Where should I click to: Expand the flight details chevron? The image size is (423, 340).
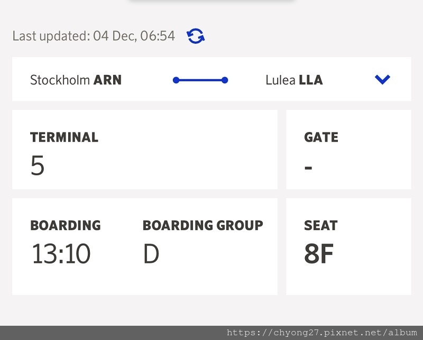(382, 80)
